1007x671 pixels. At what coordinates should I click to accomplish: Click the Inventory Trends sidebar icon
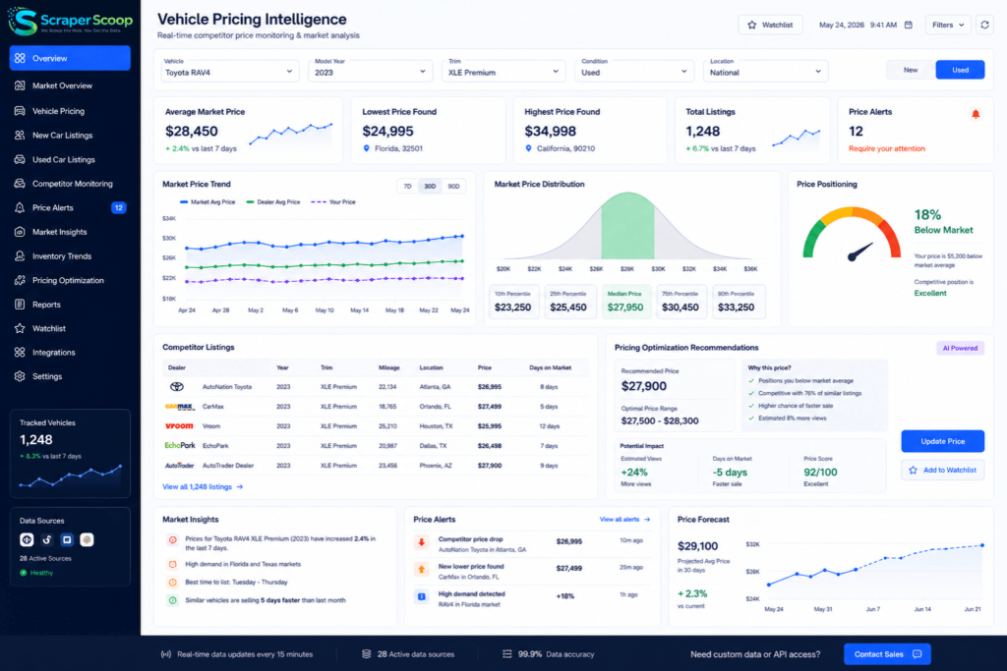pos(20,256)
